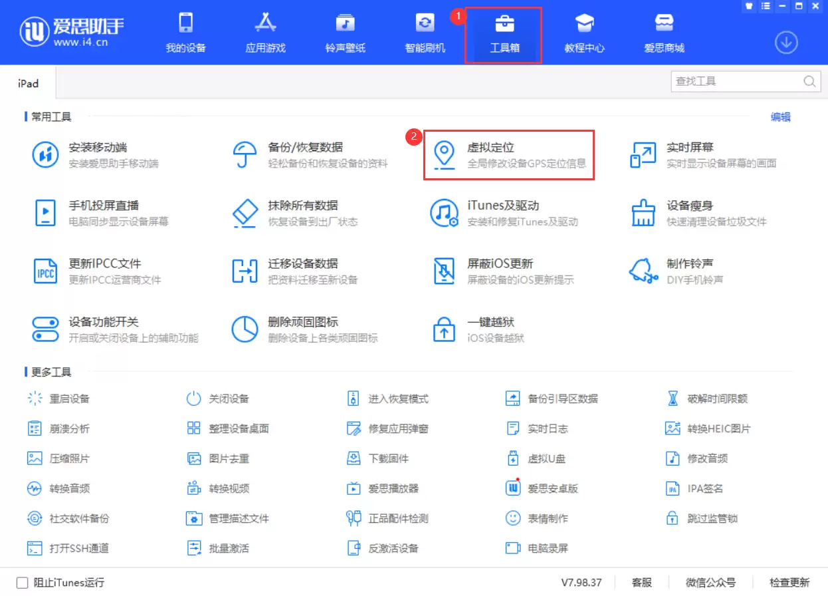
Task: Open 备份/恢复数据 umbrella tool
Action: 309,155
